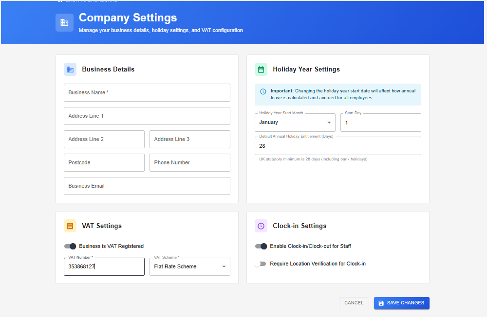Click the 'Holiday Year Settings' heading

(x=306, y=70)
